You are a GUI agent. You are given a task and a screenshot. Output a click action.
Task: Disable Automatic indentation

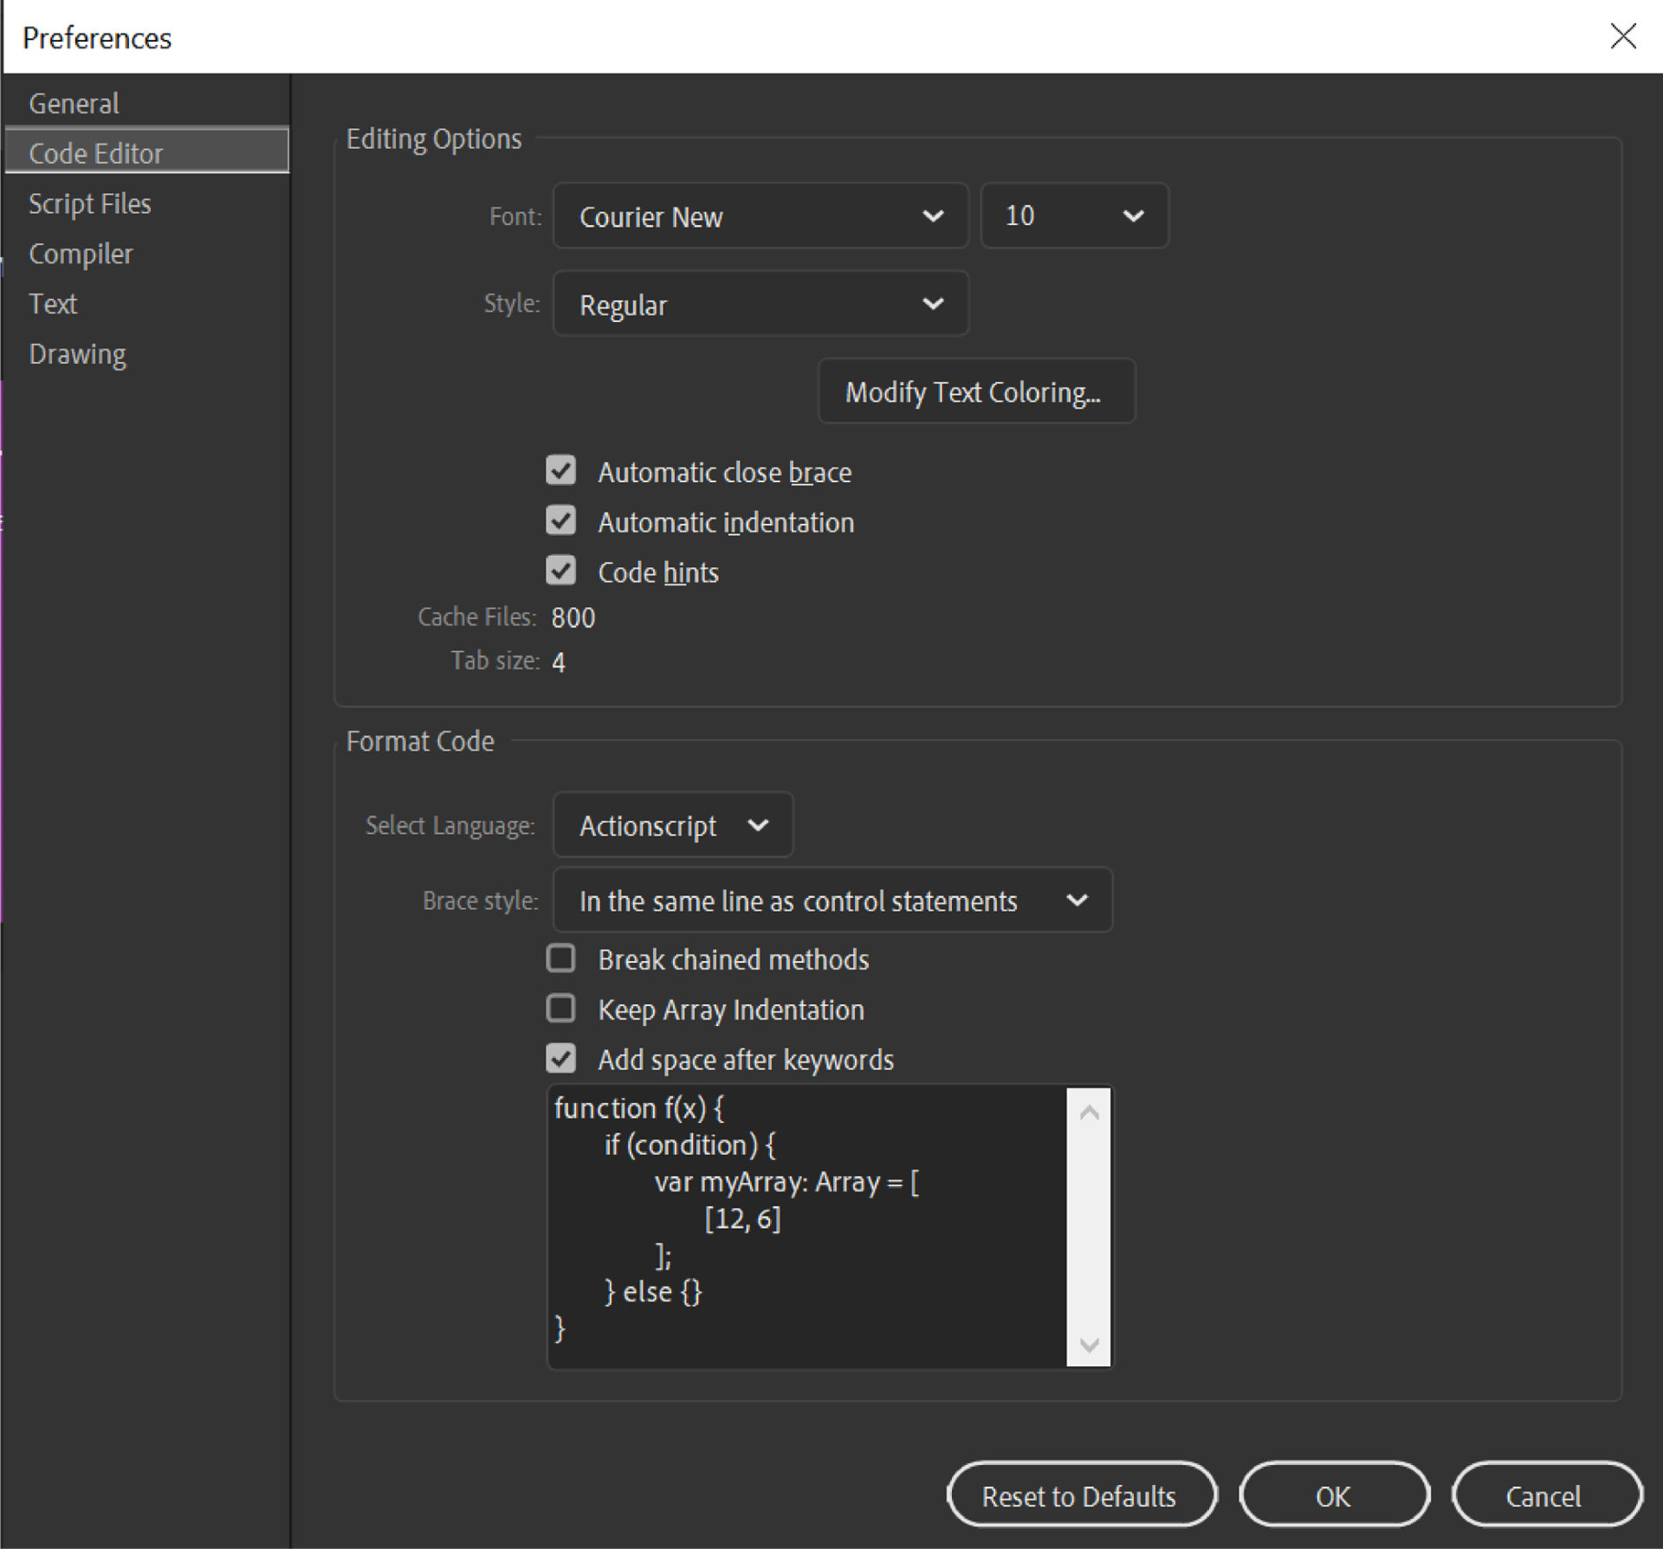(x=560, y=520)
